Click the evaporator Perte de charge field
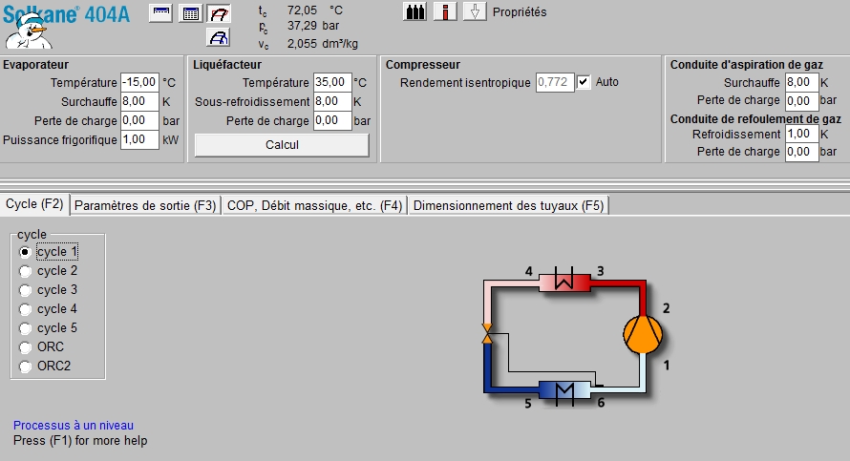 [139, 120]
